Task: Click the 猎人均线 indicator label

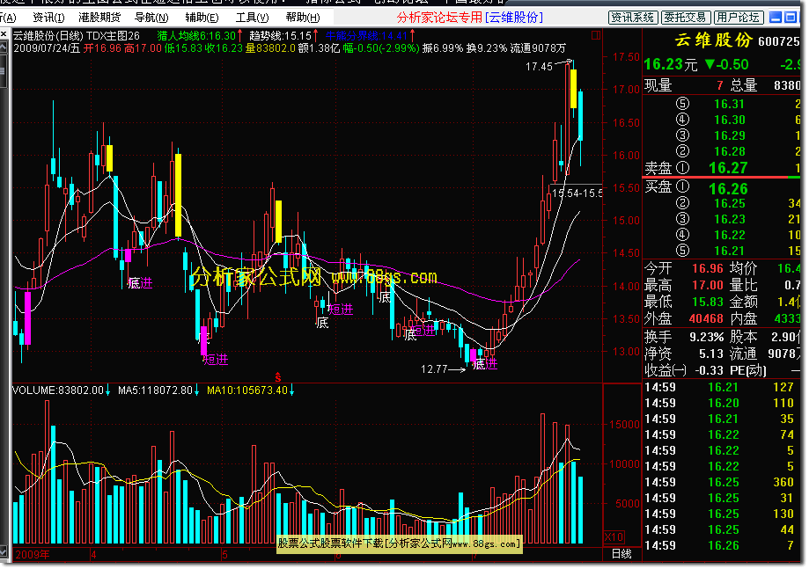Action: [196, 35]
